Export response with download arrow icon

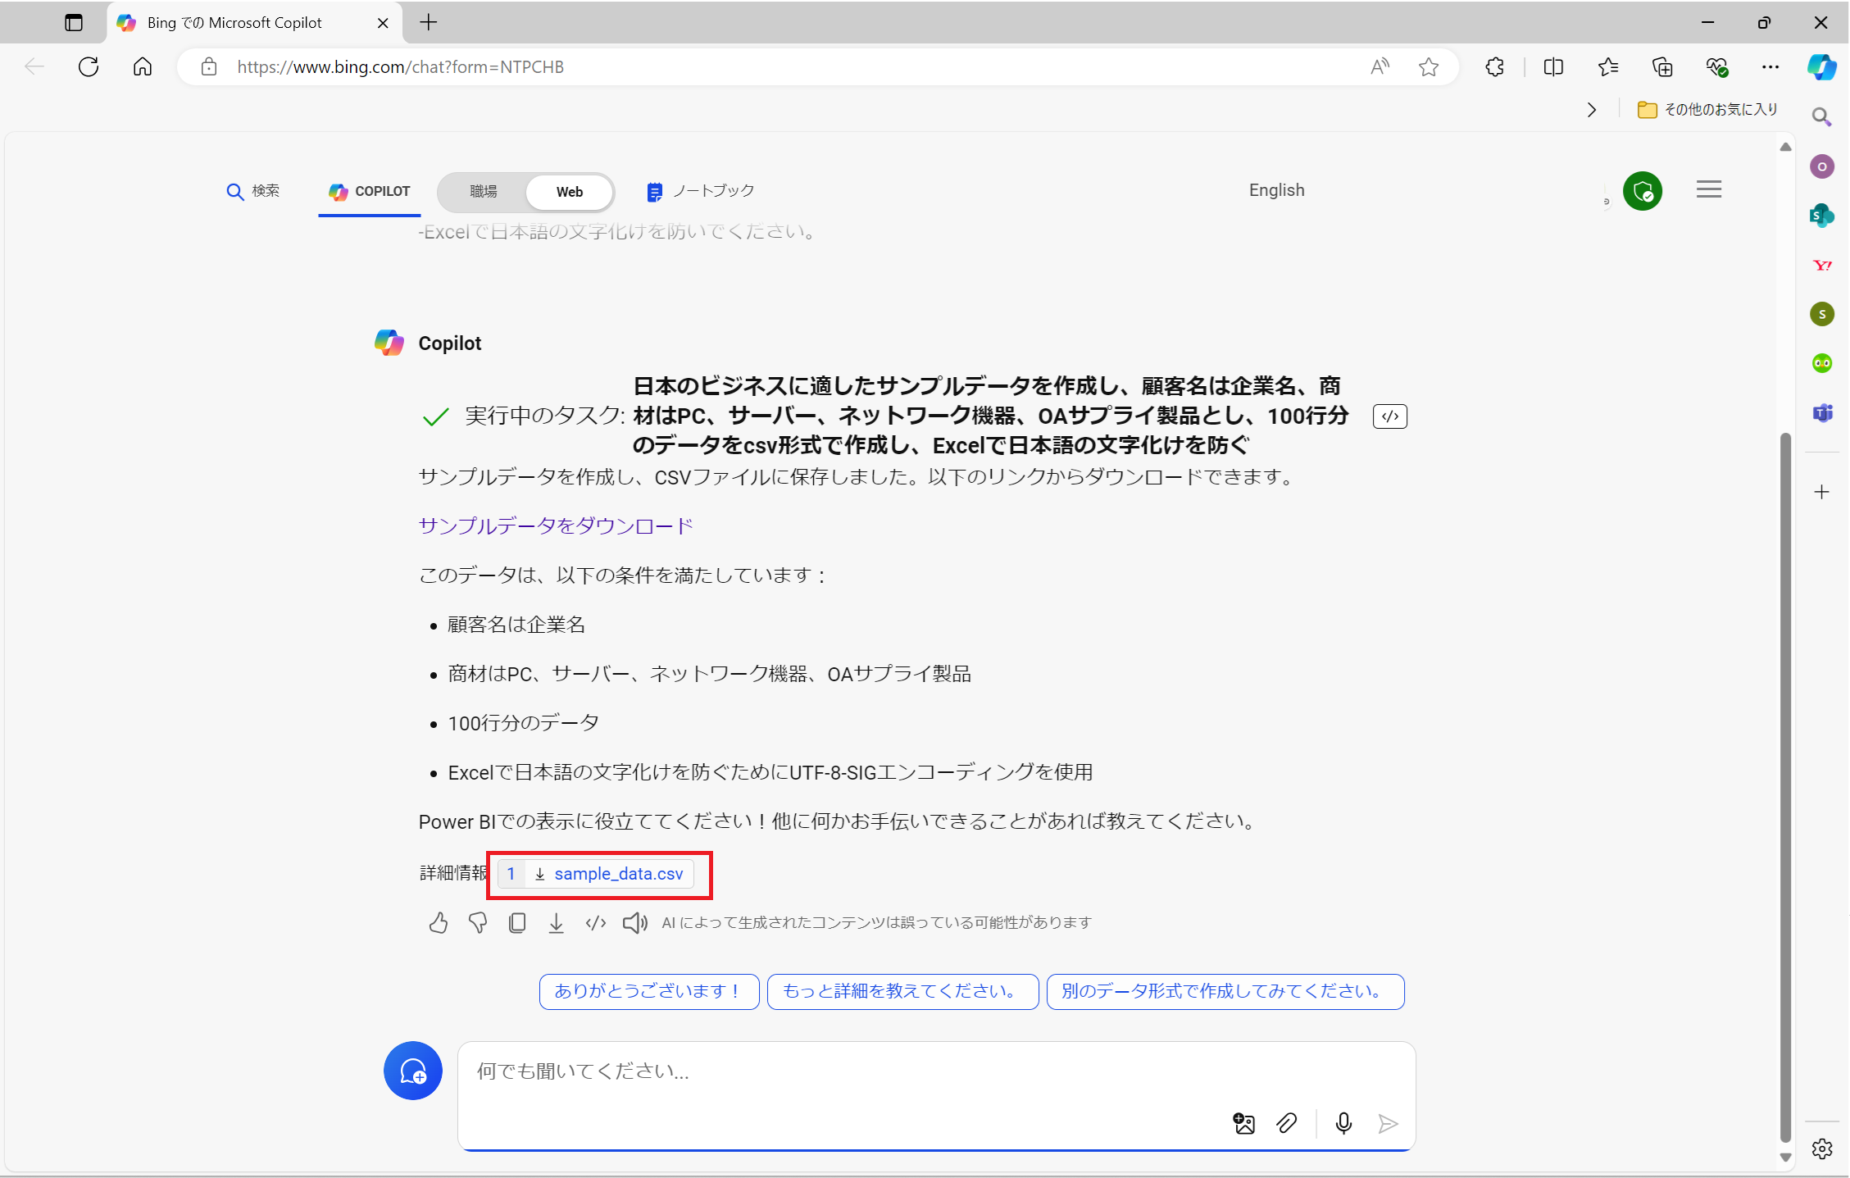tap(557, 923)
